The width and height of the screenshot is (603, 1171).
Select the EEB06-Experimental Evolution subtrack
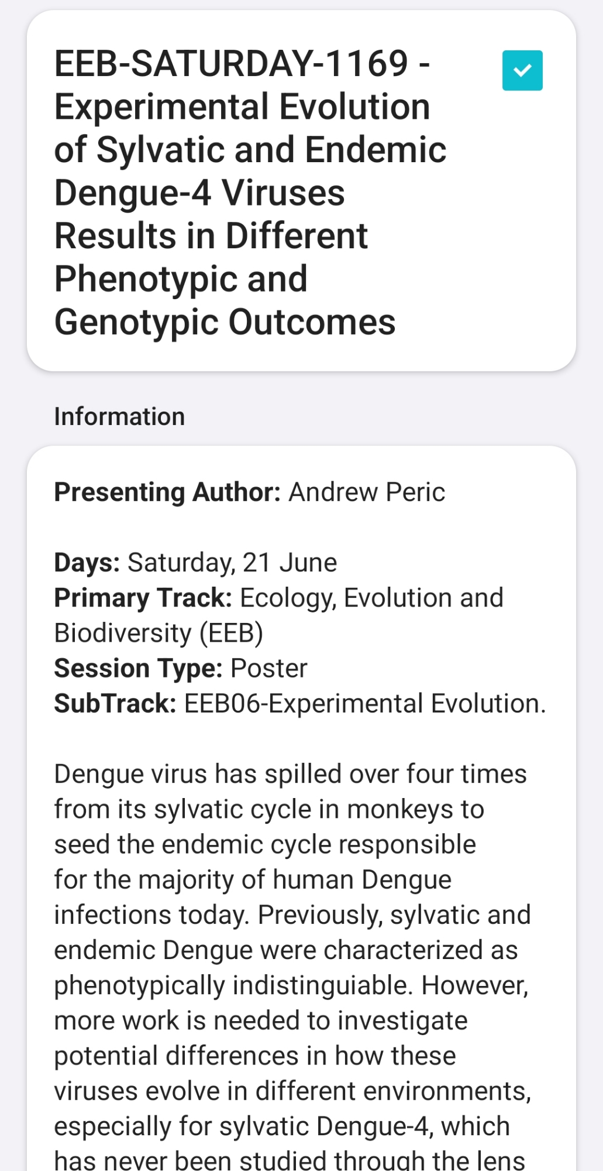365,703
